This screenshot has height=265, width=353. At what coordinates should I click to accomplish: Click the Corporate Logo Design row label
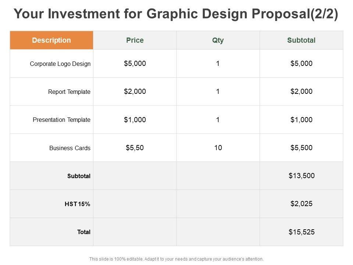tap(60, 64)
